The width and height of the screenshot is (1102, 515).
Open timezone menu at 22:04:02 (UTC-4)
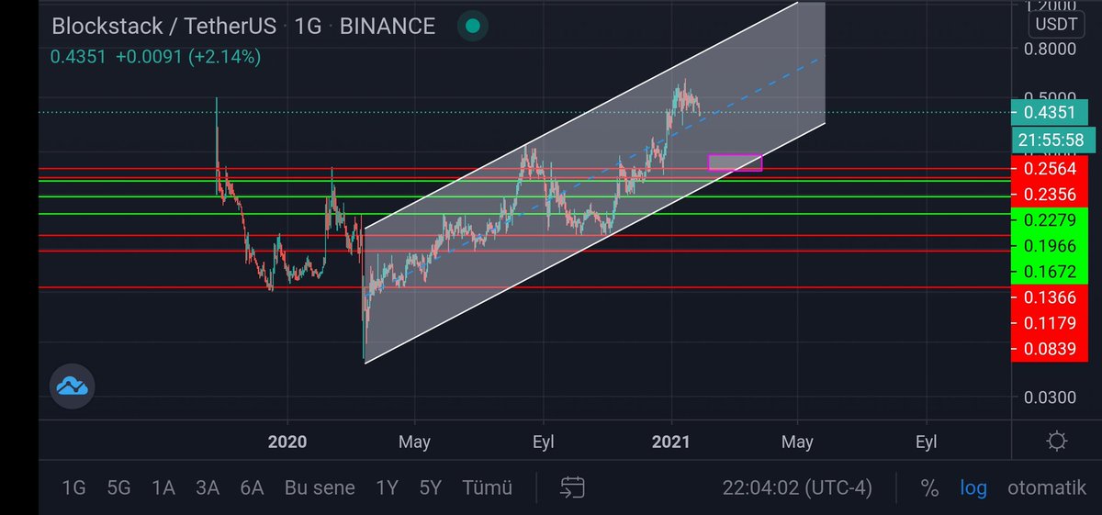pyautogui.click(x=797, y=487)
